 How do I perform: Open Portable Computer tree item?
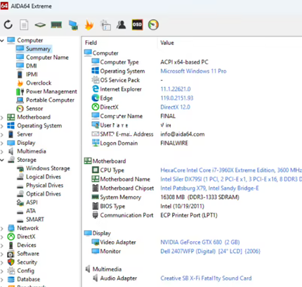pyautogui.click(x=45, y=100)
